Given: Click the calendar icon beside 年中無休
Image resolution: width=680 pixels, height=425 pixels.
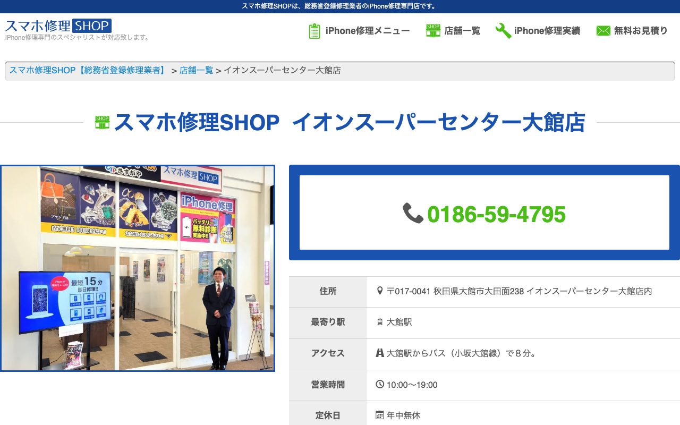Looking at the screenshot, I should (379, 415).
